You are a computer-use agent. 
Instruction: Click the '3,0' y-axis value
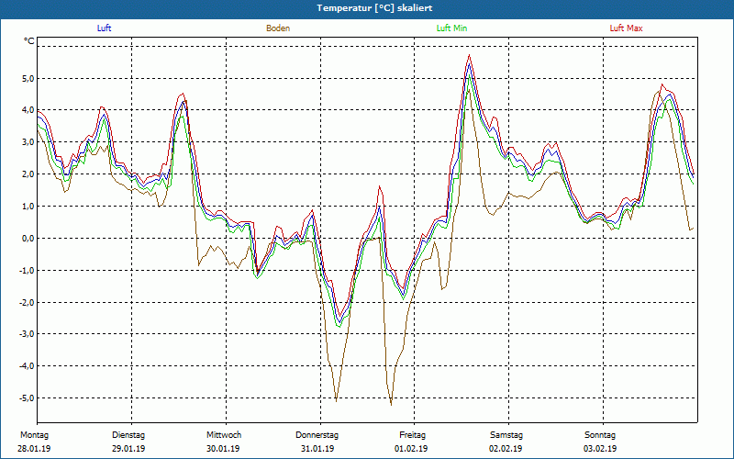point(28,142)
